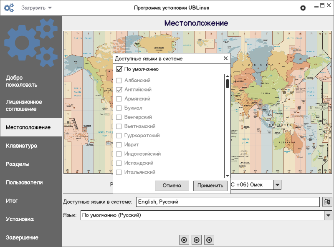334x247 pixels.
Task: Check the 'Албанский' language checkbox
Action: coord(119,81)
